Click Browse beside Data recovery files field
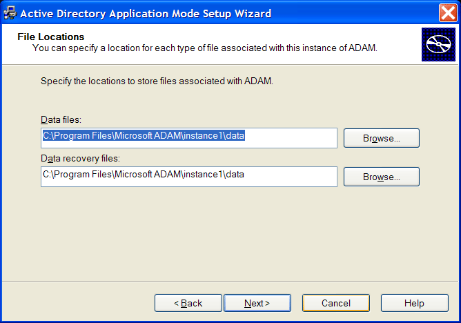461x323 pixels. (382, 177)
